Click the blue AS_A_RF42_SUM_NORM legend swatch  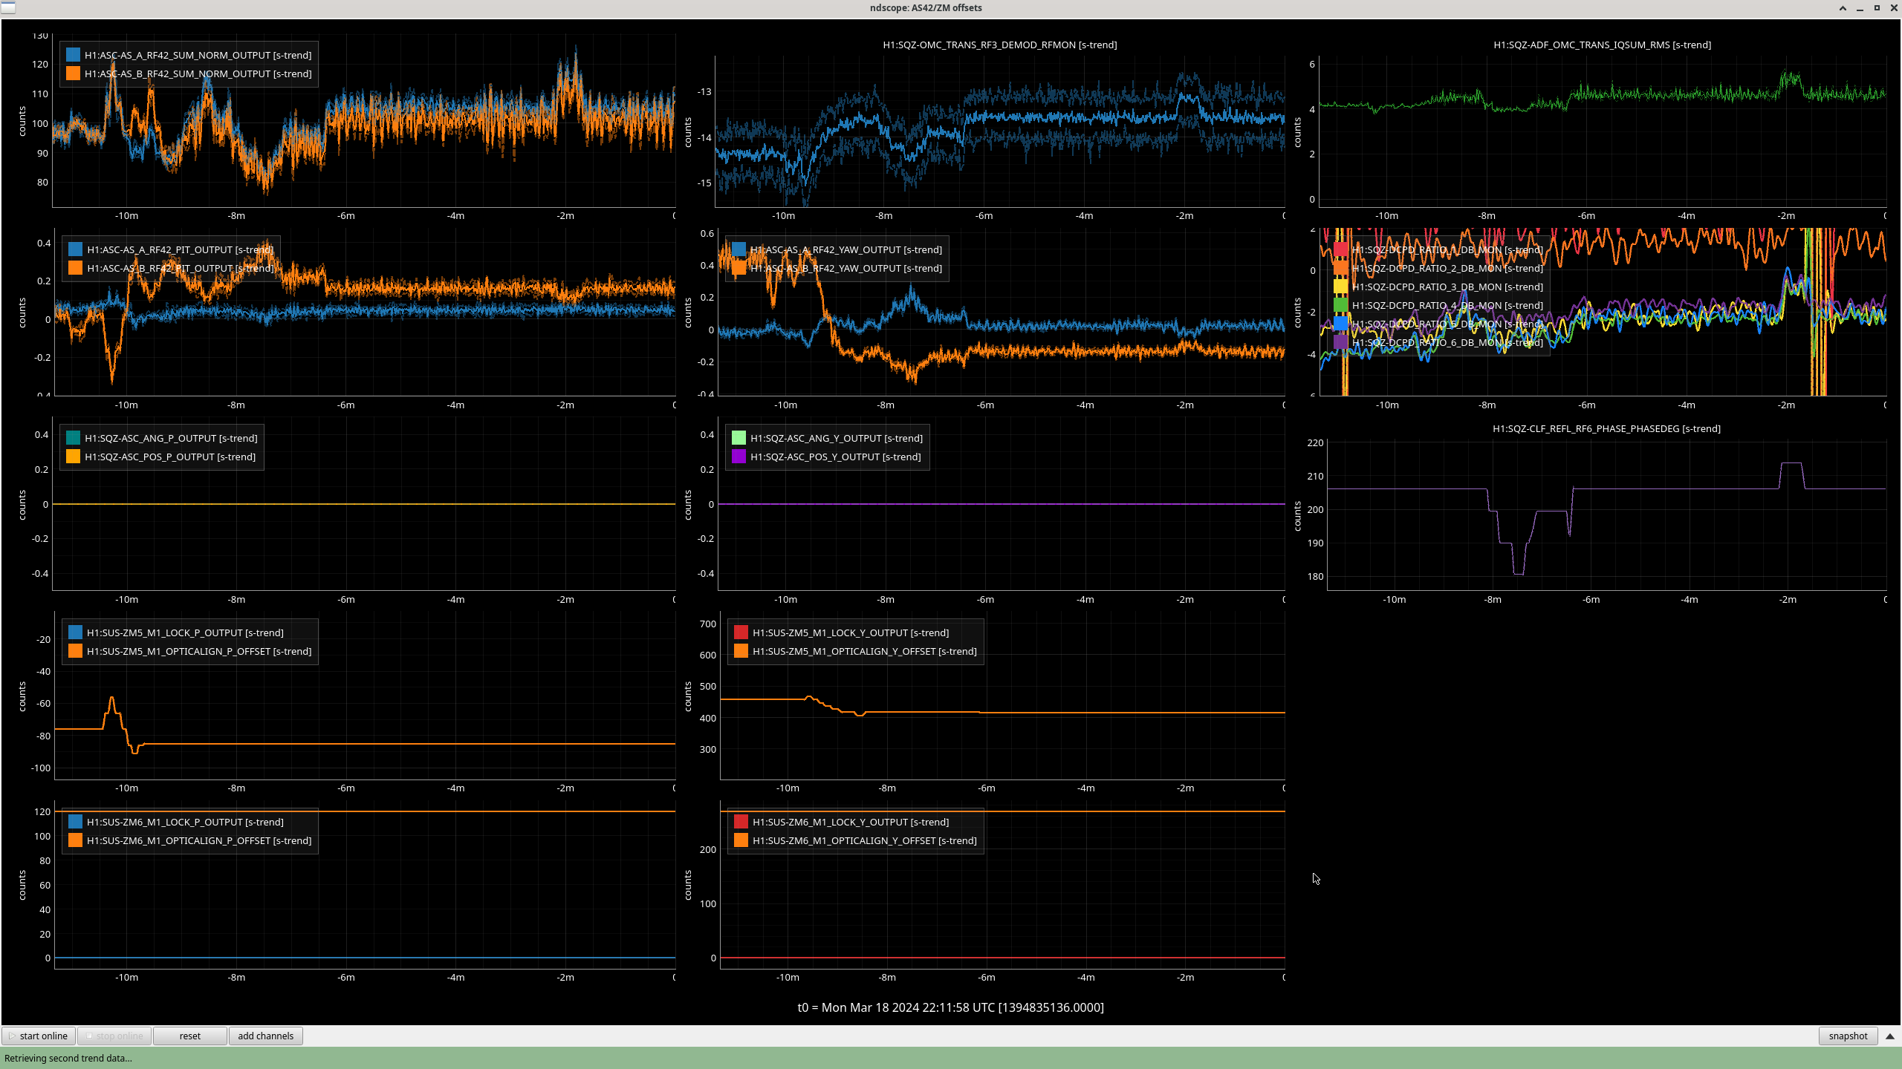[x=74, y=55]
